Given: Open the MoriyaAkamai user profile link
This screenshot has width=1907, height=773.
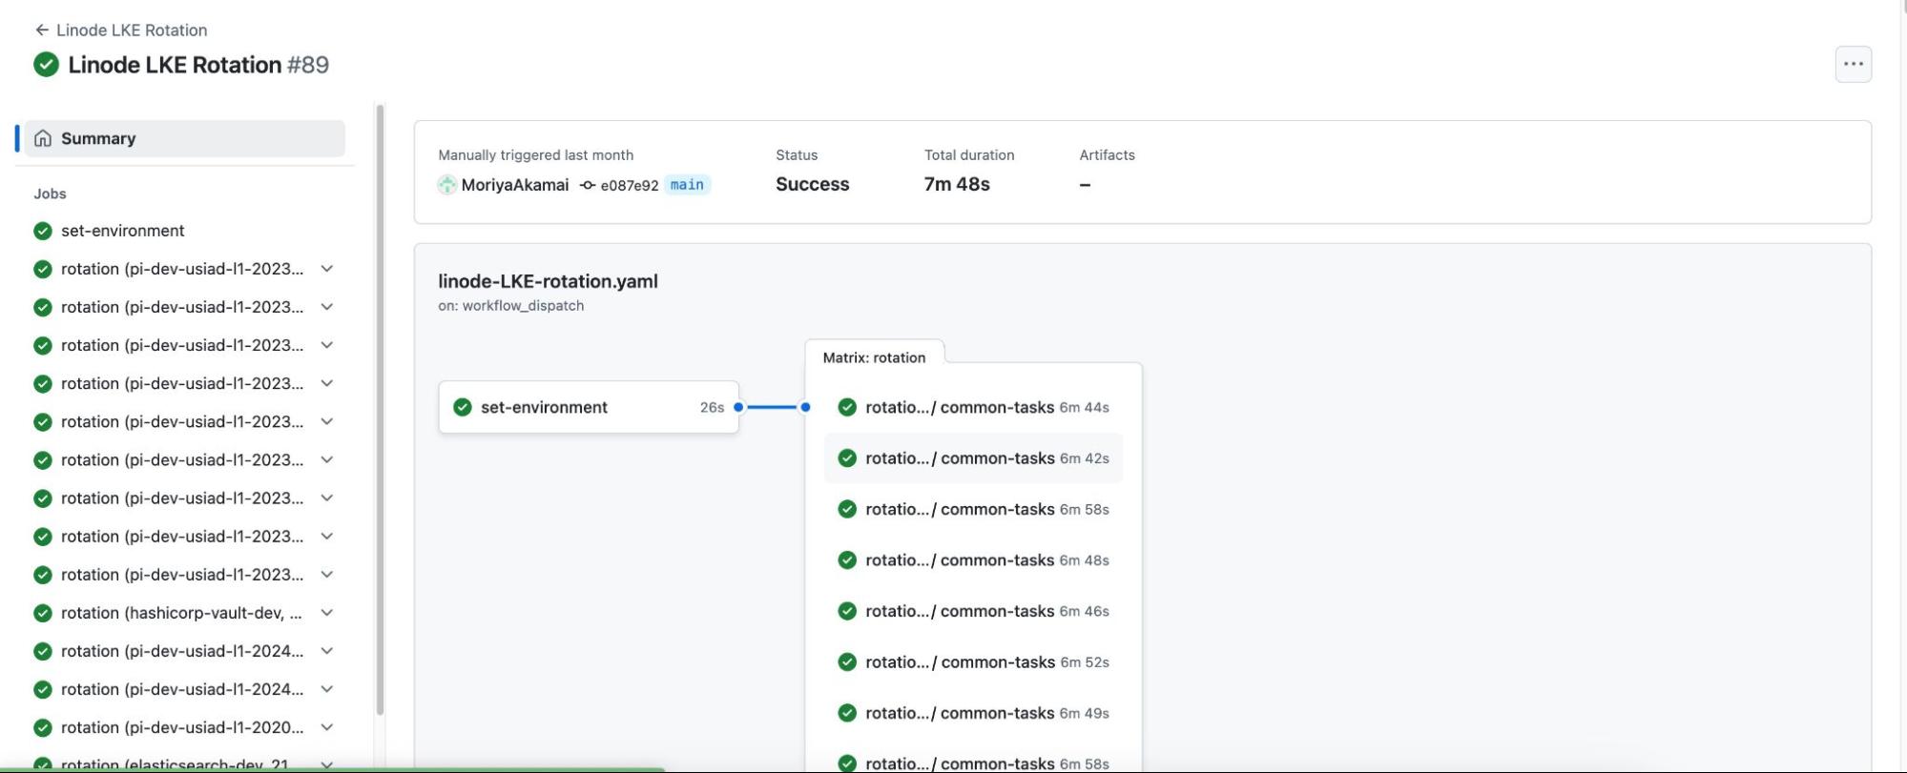Looking at the screenshot, I should point(515,185).
